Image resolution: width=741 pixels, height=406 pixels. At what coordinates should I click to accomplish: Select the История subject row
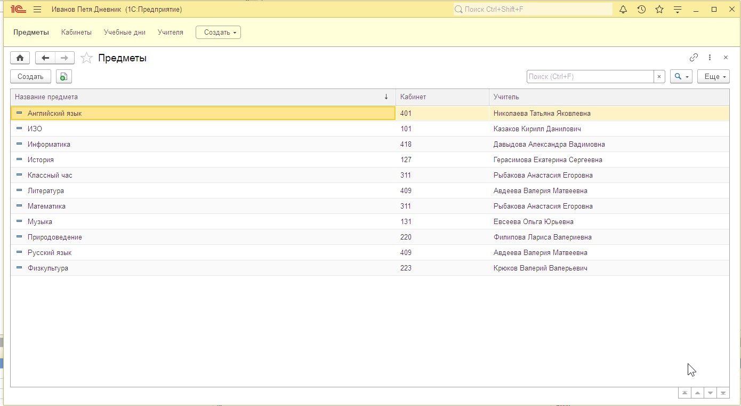click(370, 160)
